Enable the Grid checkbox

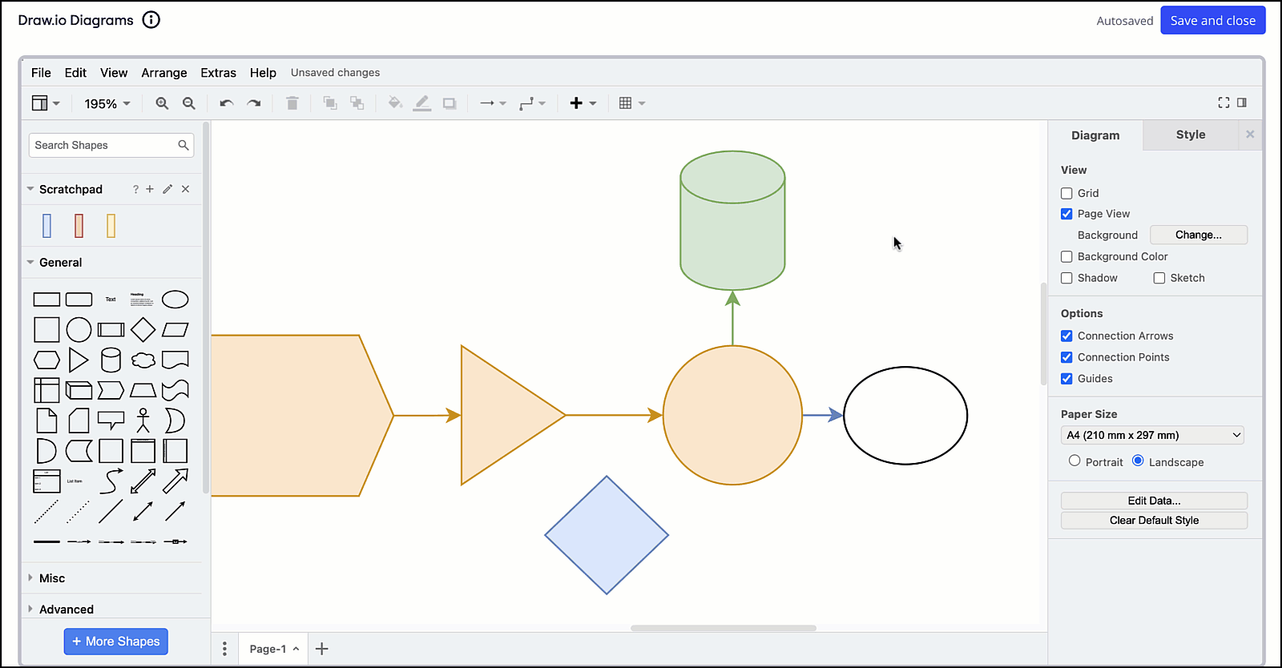coord(1066,193)
